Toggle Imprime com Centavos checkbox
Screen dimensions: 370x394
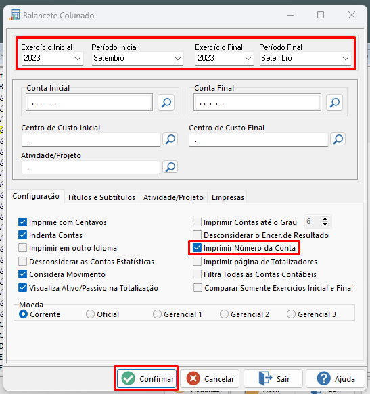coord(22,222)
